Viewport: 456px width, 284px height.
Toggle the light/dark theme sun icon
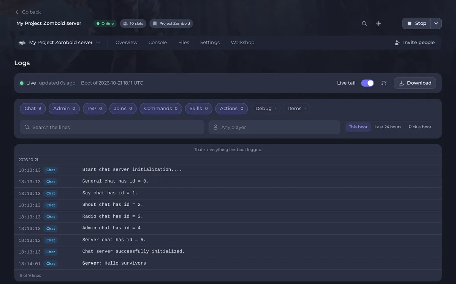(x=378, y=24)
